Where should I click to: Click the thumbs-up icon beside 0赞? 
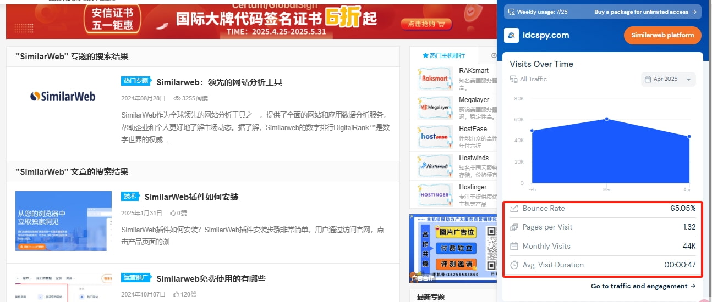click(173, 213)
